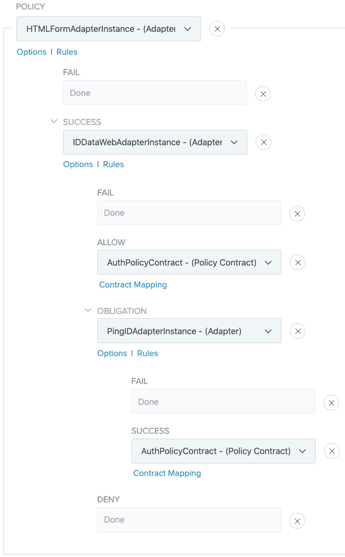
Task: Remove the ALLOW AuthPolicyContract result
Action: click(297, 262)
